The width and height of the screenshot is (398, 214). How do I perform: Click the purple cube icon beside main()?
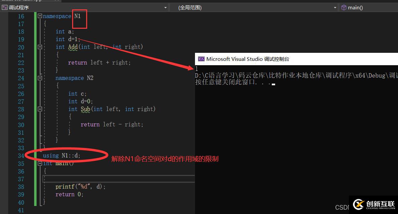tap(344, 7)
